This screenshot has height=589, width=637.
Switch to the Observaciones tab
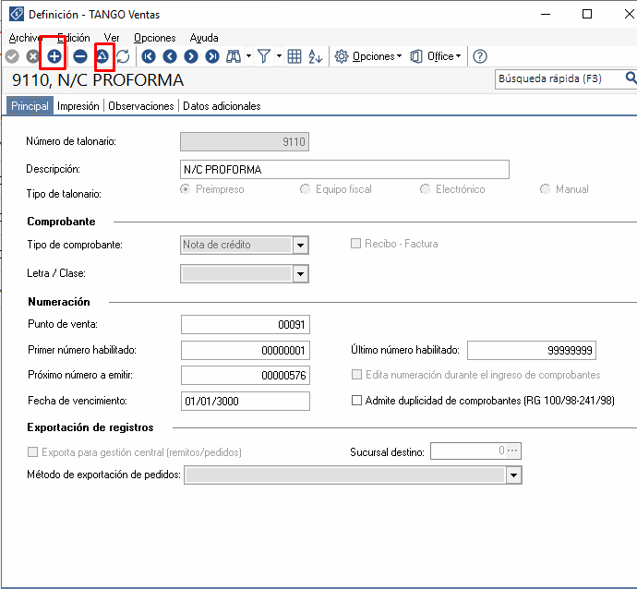[141, 106]
